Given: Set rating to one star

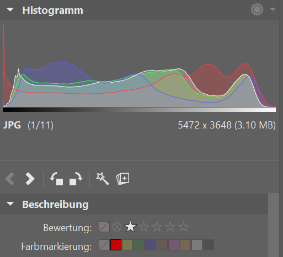Looking at the screenshot, I should pos(130,227).
